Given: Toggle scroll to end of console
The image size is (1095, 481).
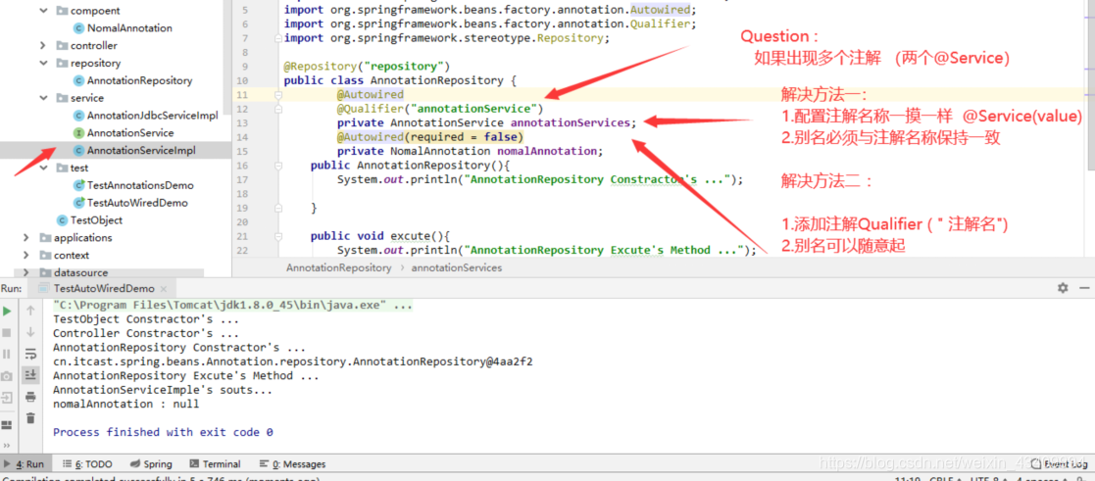Looking at the screenshot, I should point(30,375).
